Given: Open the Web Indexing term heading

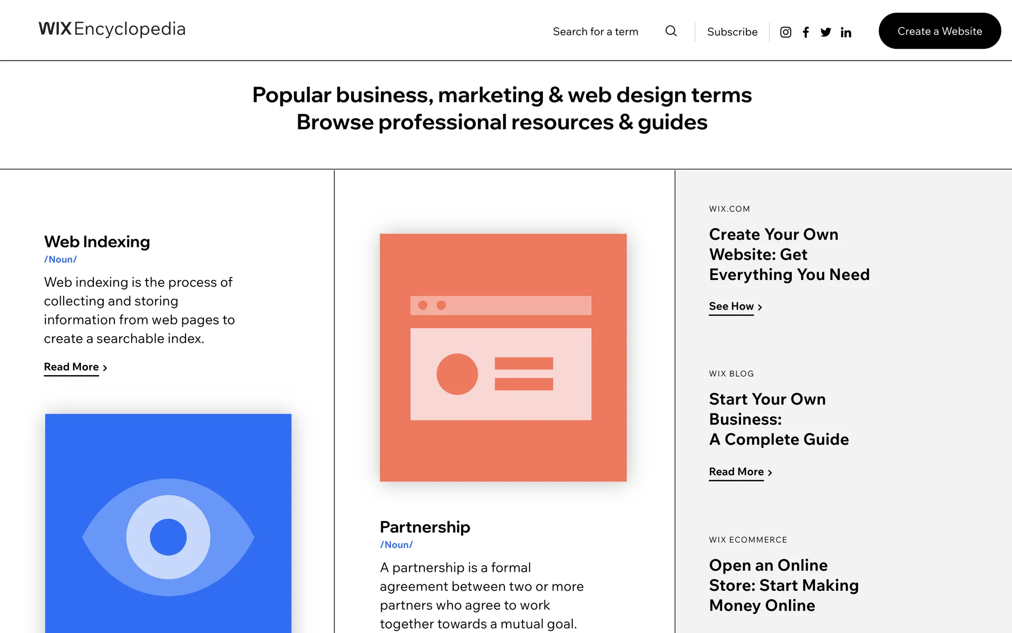Looking at the screenshot, I should 97,242.
